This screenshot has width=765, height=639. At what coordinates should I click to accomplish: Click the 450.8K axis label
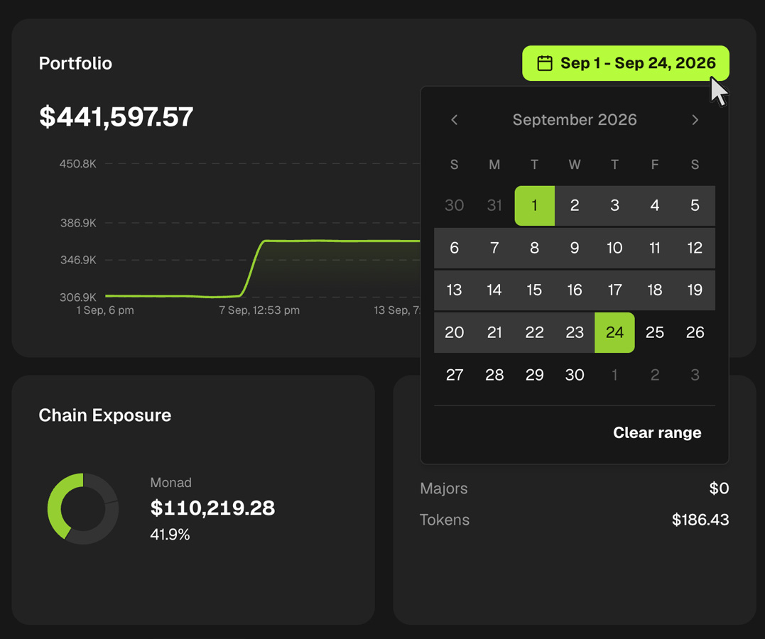click(x=78, y=164)
